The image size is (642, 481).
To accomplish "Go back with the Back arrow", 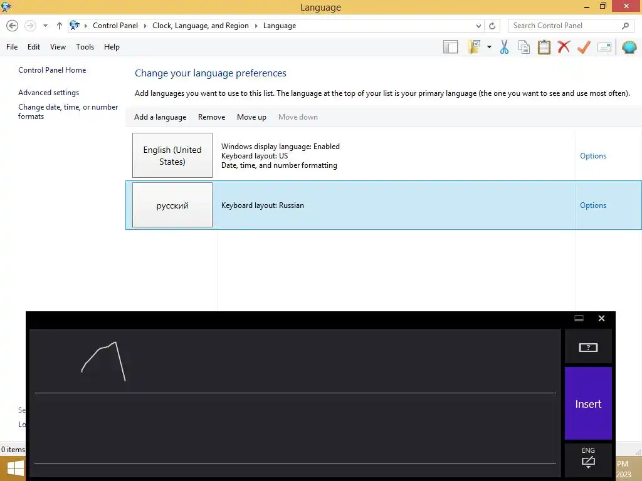I will pyautogui.click(x=13, y=26).
